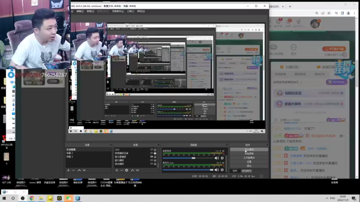Toggle visibility of the 视频捕获设备 source
This screenshot has height=202, width=360.
tap(152, 153)
